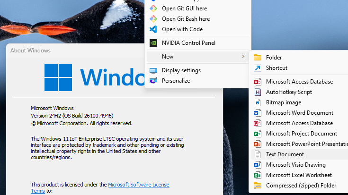Click the yellow Folder icon in New submenu

pyautogui.click(x=258, y=57)
